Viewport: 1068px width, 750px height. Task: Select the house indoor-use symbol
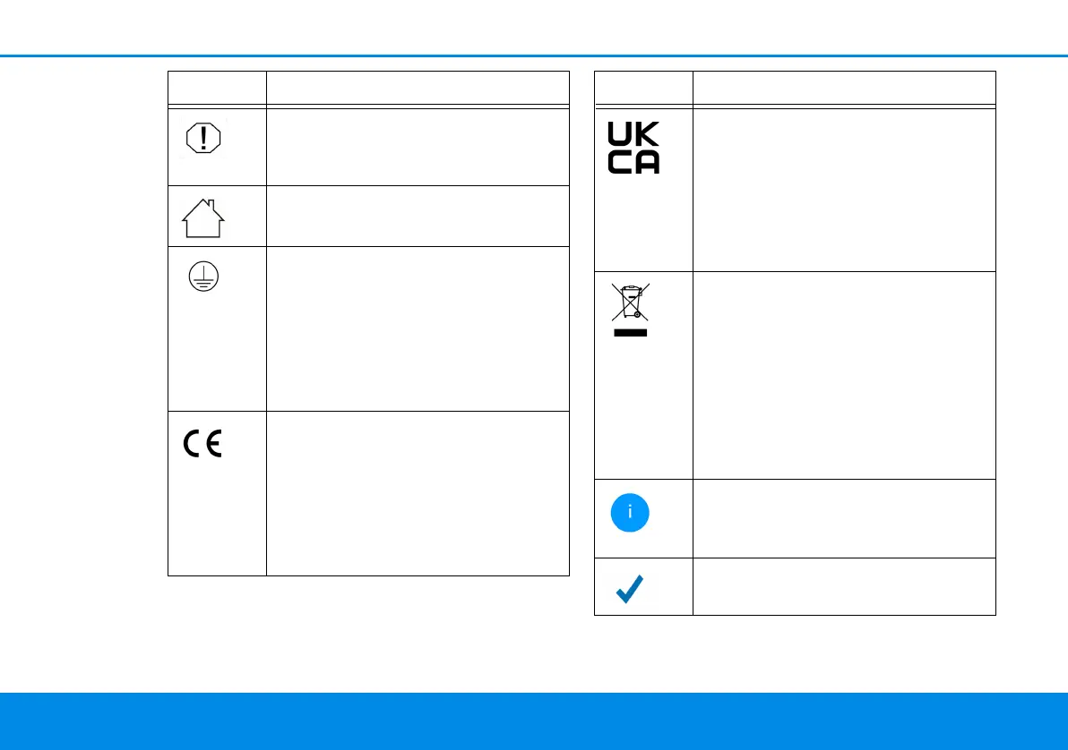(203, 217)
